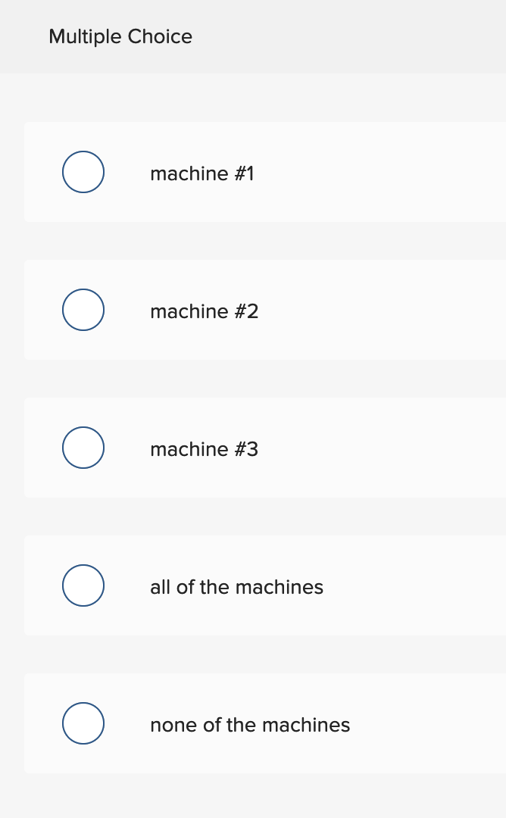Select the none of the machines option
This screenshot has width=506, height=818.
83,723
